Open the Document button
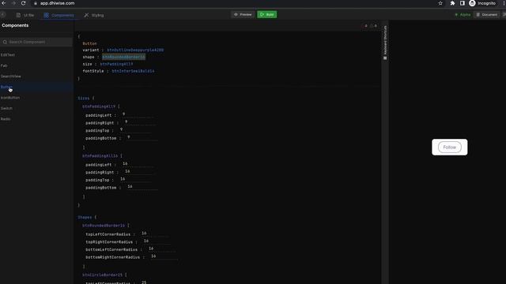Viewport: 506px width, 284px height. click(487, 15)
